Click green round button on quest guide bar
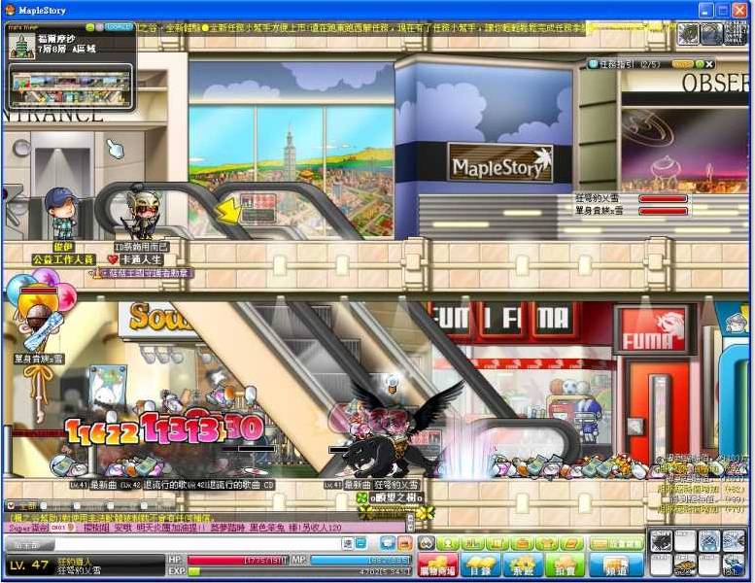Viewport: 755px width, 583px height. coord(701,63)
